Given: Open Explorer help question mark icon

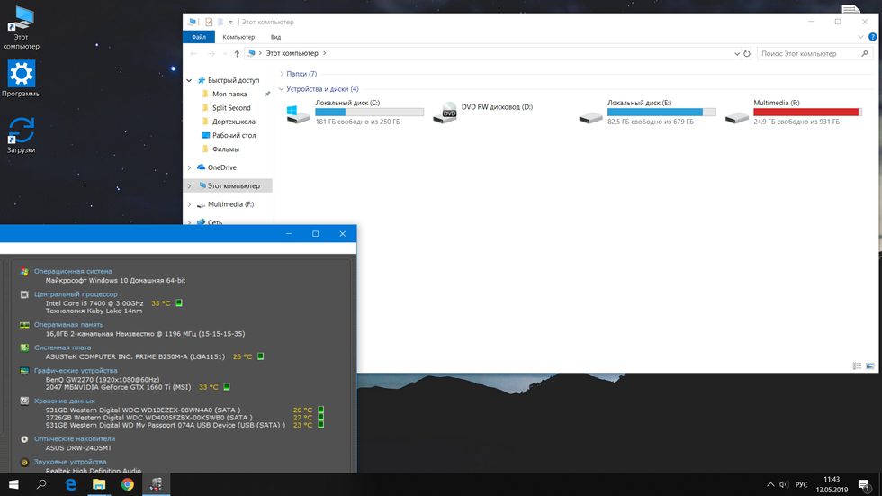Looking at the screenshot, I should 872,37.
